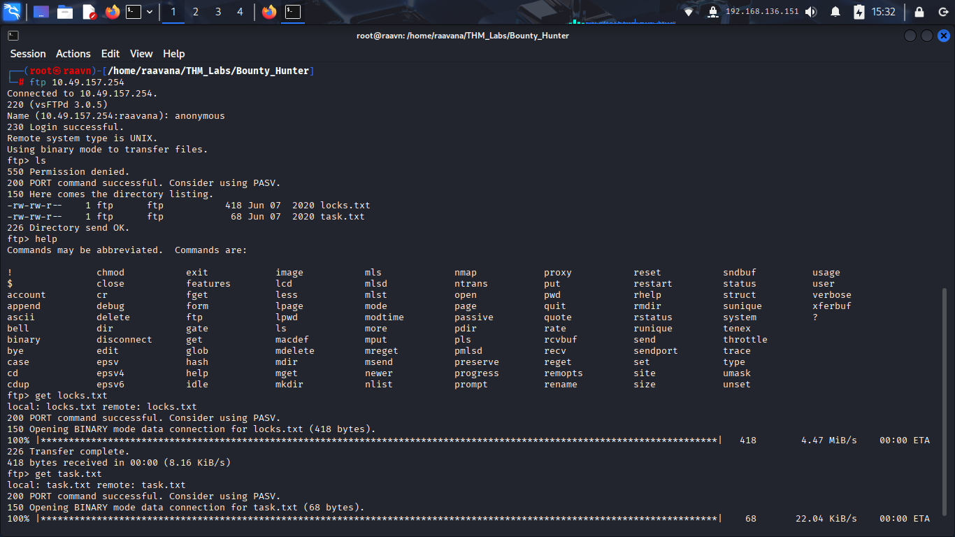Click '418 bytes received in 00:00' line
Viewport: 955px width, 537px height.
point(119,463)
